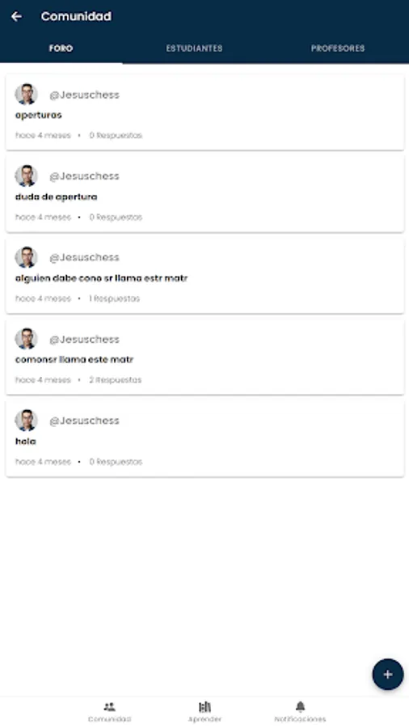This screenshot has height=728, width=409.
Task: Tap the avatar on the "comonsr llama este matr" post
Action: (26, 338)
